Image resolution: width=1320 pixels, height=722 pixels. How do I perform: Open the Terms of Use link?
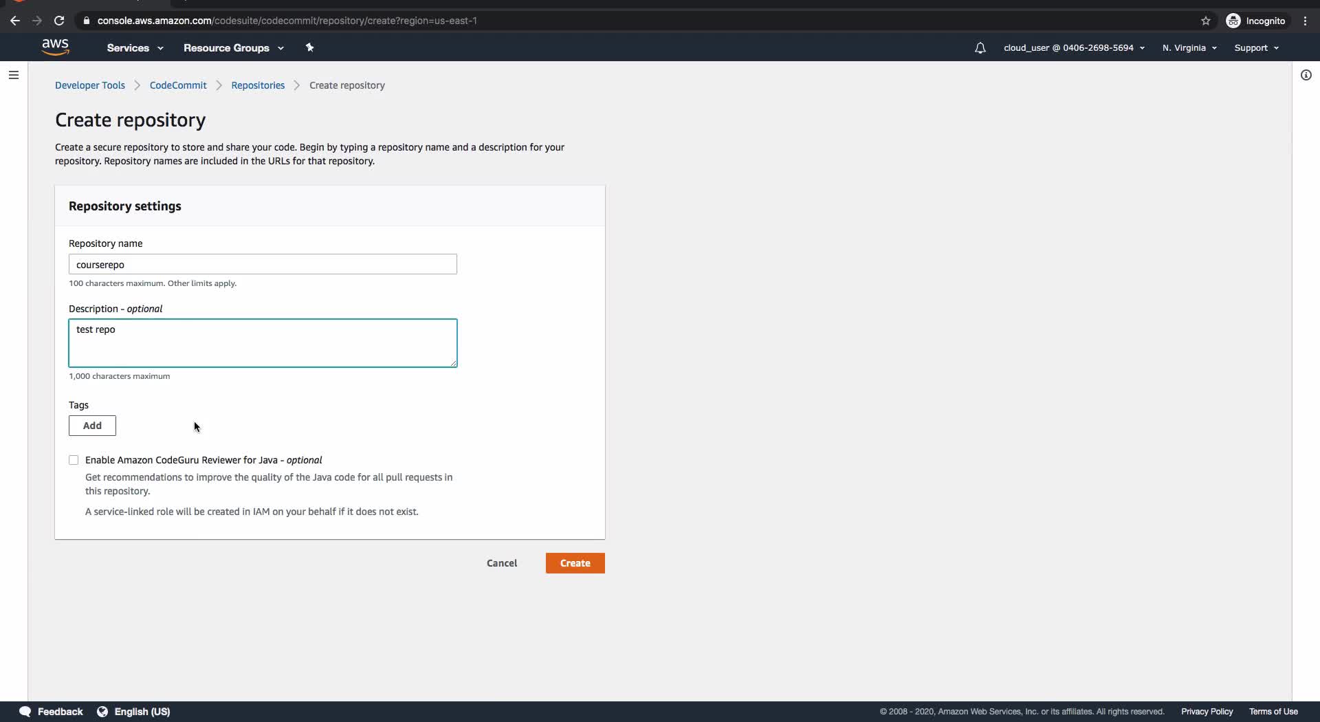(1273, 712)
